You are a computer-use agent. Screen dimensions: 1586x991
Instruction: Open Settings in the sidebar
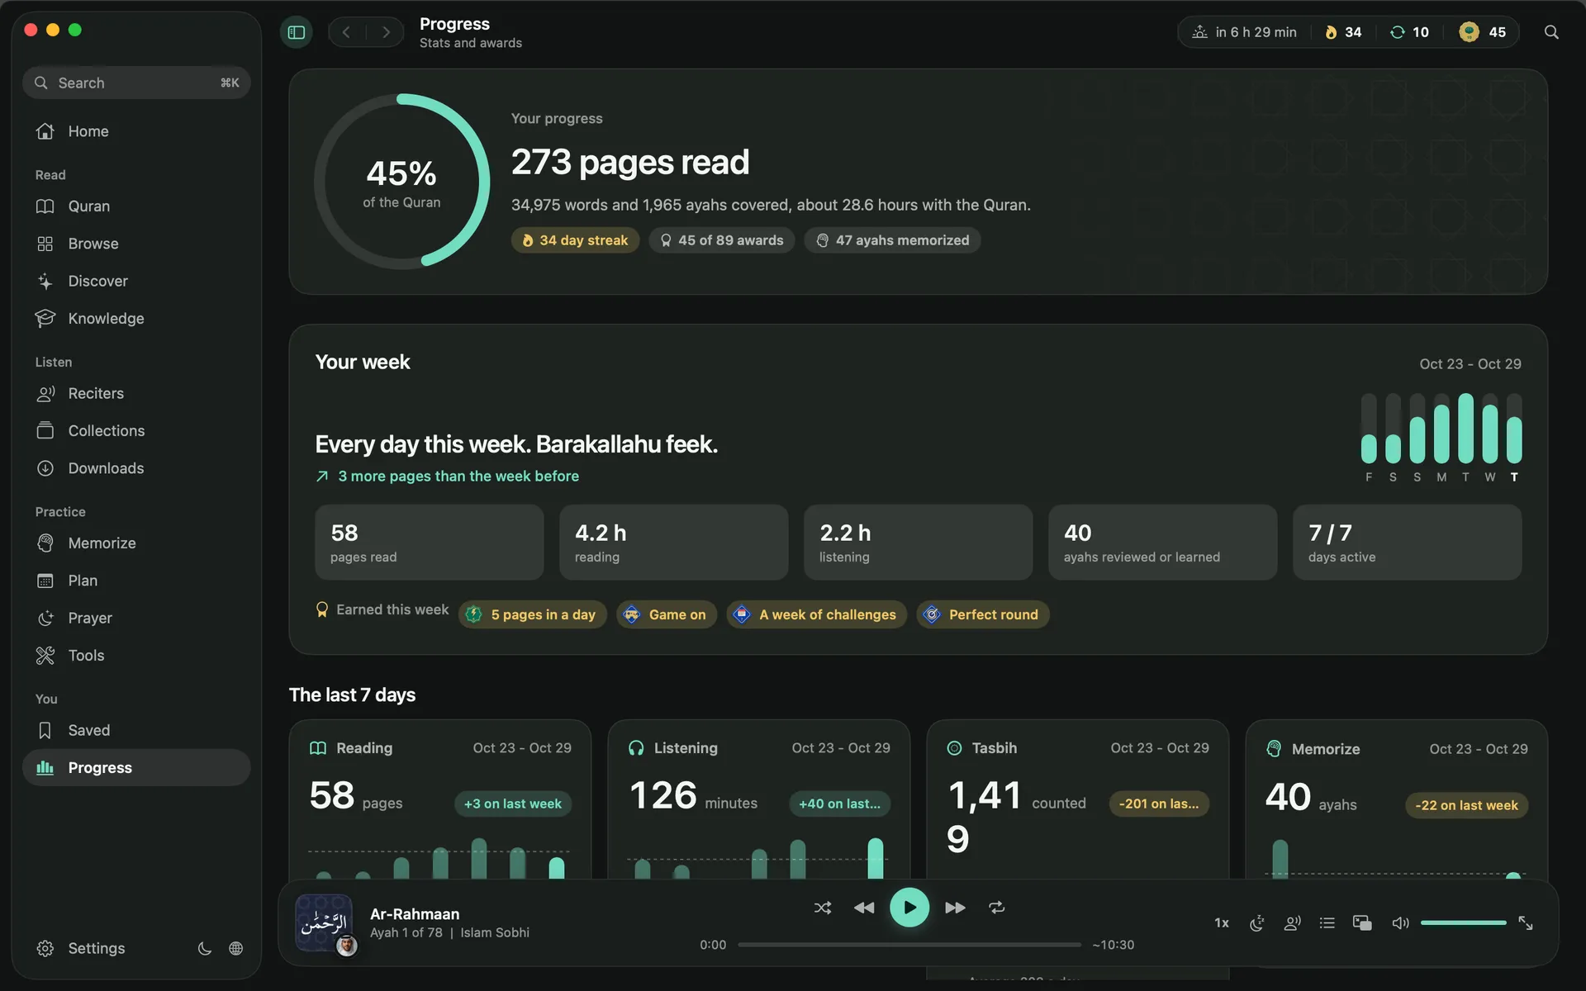[x=80, y=949]
